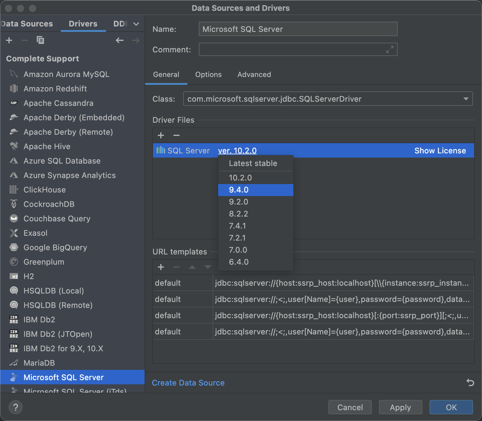Select HSQLDB (Remote) in the driver list
482x421 pixels.
72,305
